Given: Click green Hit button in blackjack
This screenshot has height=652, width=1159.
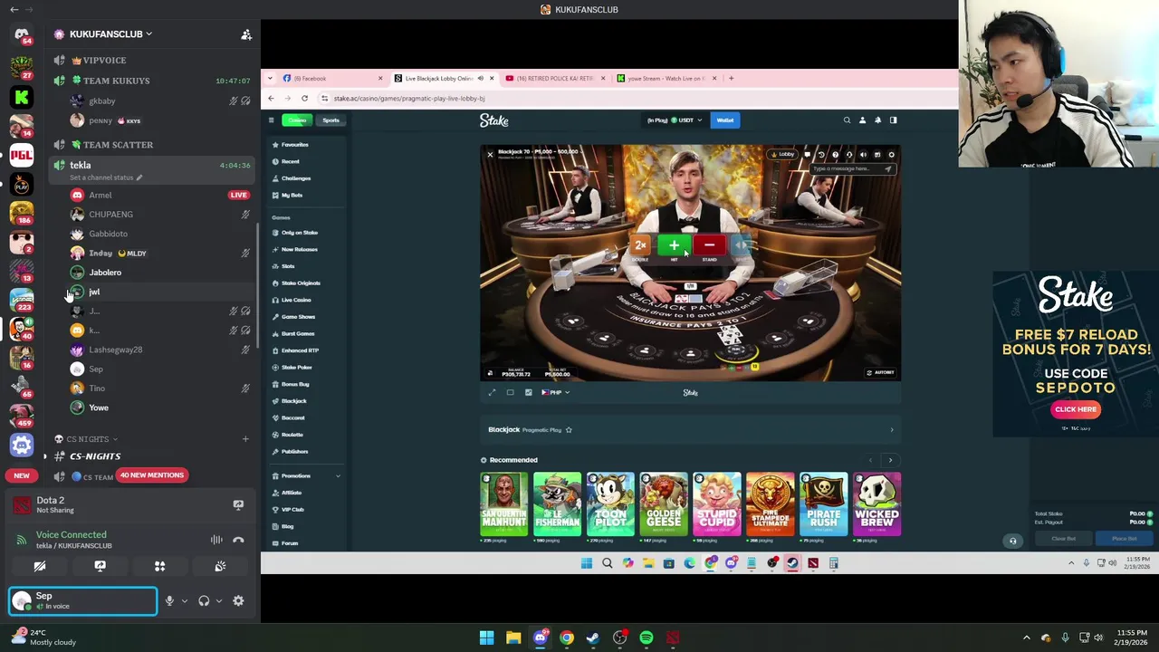Looking at the screenshot, I should point(674,245).
